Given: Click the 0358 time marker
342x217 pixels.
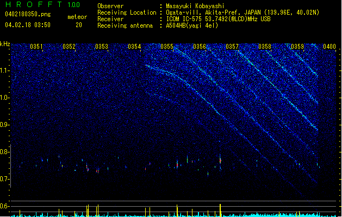Looking at the screenshot, I should point(265,47).
